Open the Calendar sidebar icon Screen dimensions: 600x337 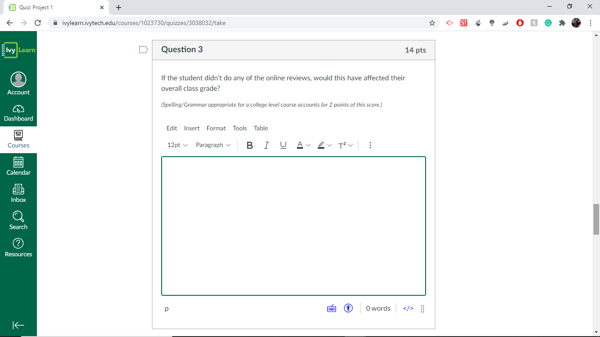pyautogui.click(x=18, y=166)
